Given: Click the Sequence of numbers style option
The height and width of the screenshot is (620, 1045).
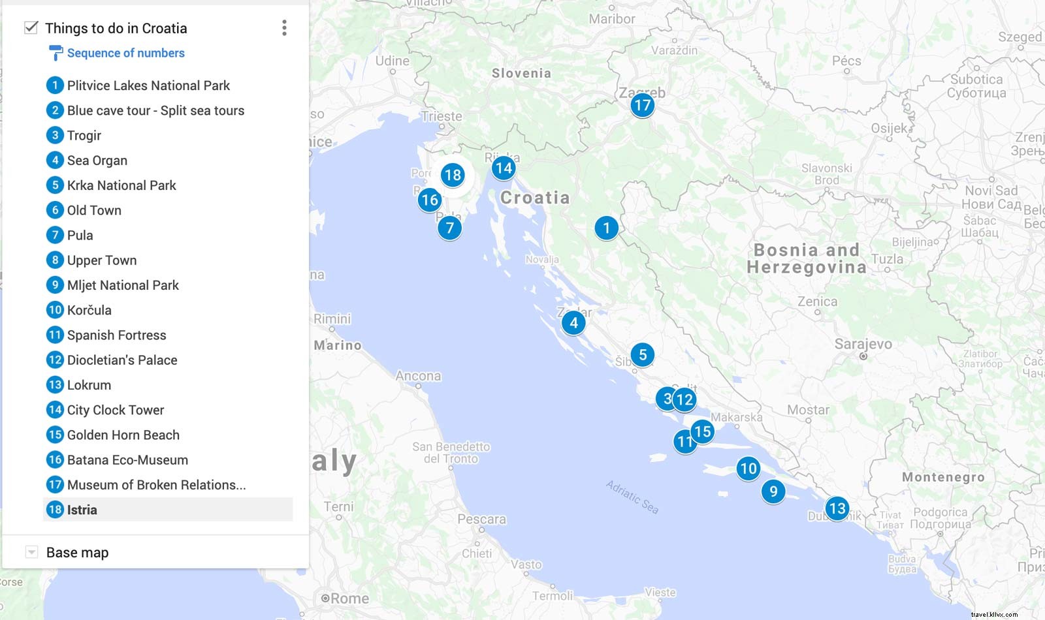Looking at the screenshot, I should [125, 53].
